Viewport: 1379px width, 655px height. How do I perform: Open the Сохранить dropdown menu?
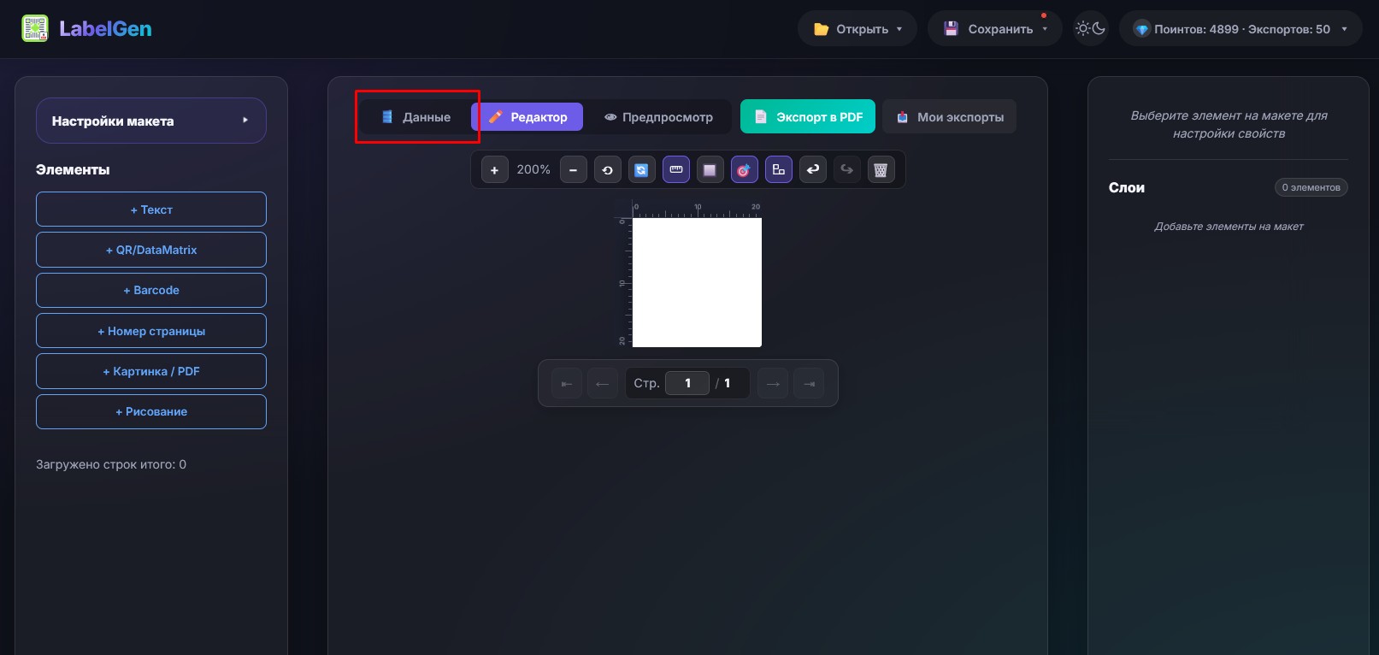point(995,29)
